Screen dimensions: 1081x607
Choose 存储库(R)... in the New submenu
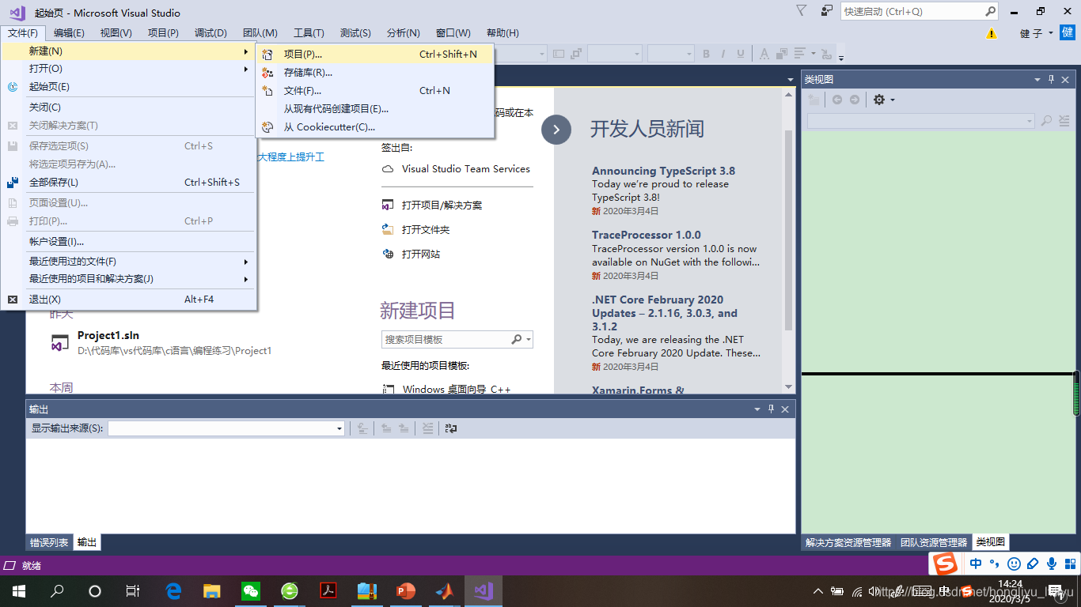[x=375, y=72]
